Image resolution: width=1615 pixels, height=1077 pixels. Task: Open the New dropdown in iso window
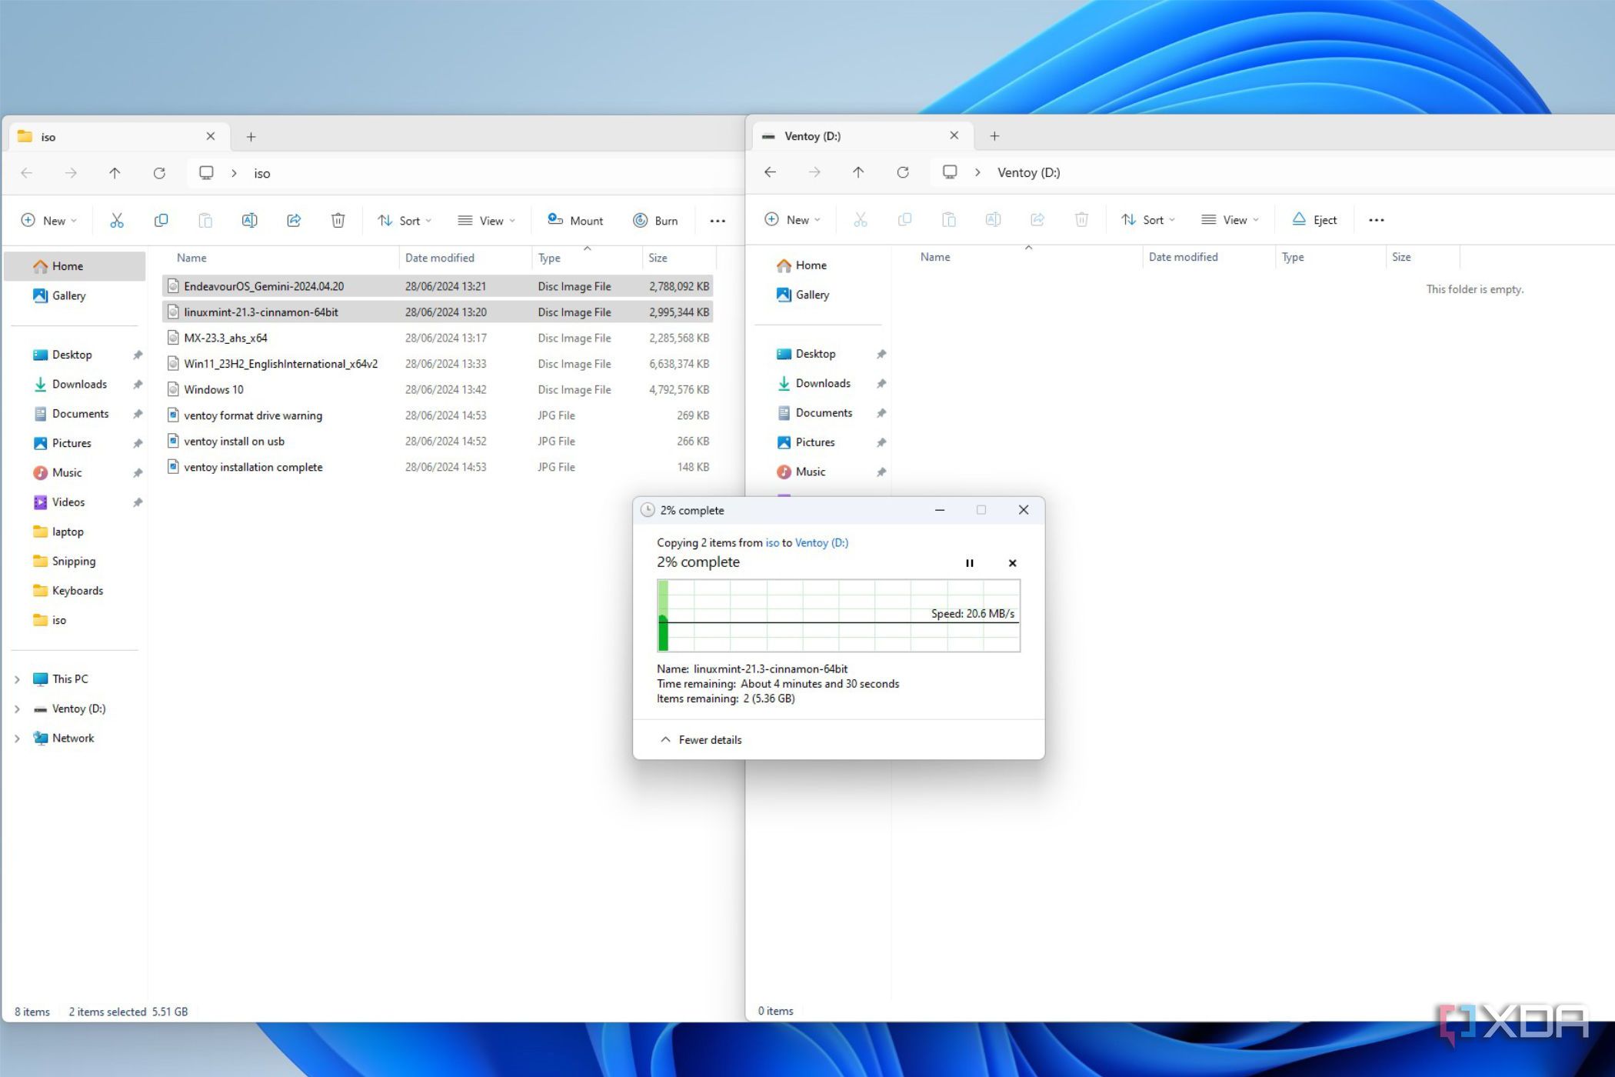click(x=48, y=221)
